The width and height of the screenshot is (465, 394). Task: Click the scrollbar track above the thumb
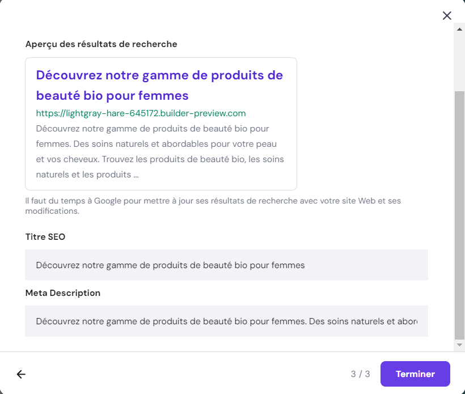tap(460, 60)
